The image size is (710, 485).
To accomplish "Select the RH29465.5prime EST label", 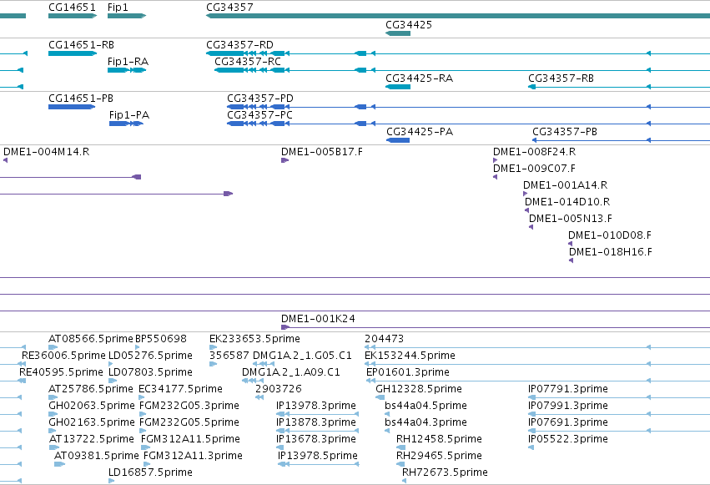I will pos(439,456).
